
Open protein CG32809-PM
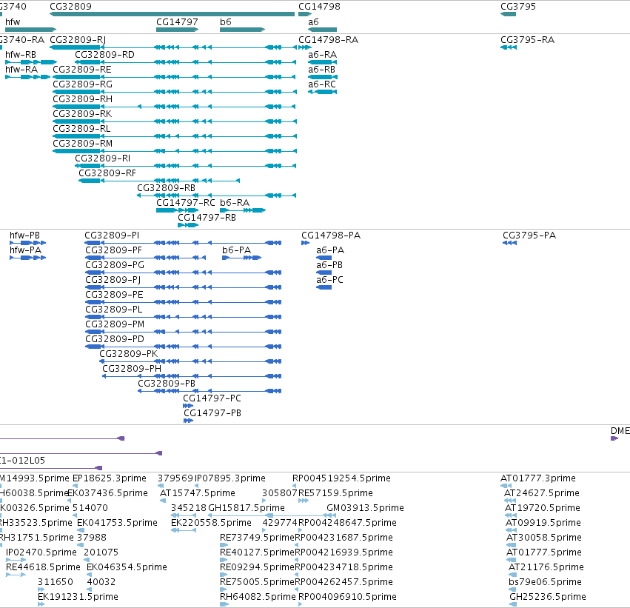pos(183,332)
